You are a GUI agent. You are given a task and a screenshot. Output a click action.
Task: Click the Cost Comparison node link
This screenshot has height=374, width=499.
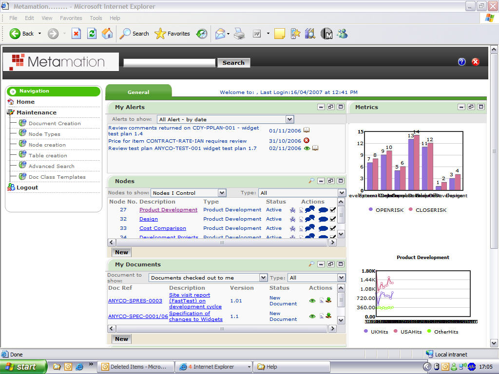tap(162, 228)
